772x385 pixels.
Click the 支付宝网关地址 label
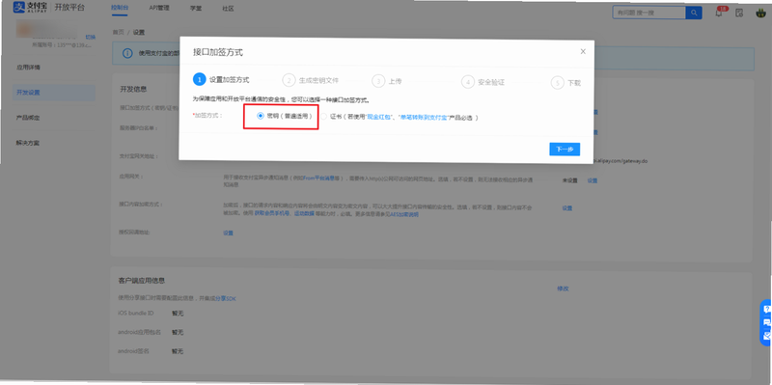[x=138, y=156]
